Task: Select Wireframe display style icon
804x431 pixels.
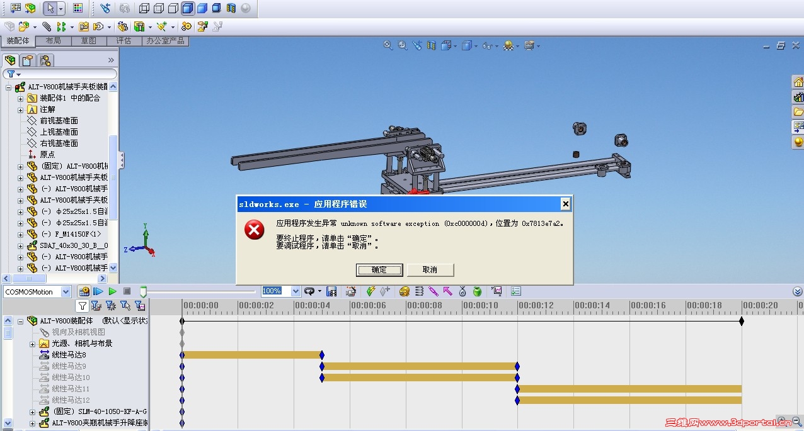Action: tap(144, 8)
